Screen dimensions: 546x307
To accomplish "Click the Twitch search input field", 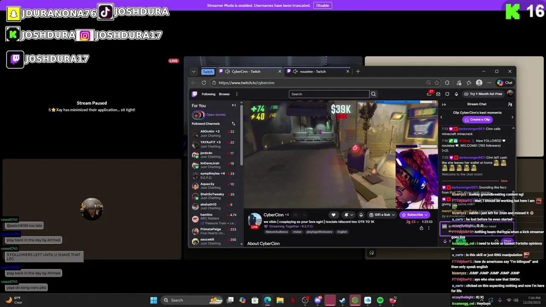I will 329,94.
